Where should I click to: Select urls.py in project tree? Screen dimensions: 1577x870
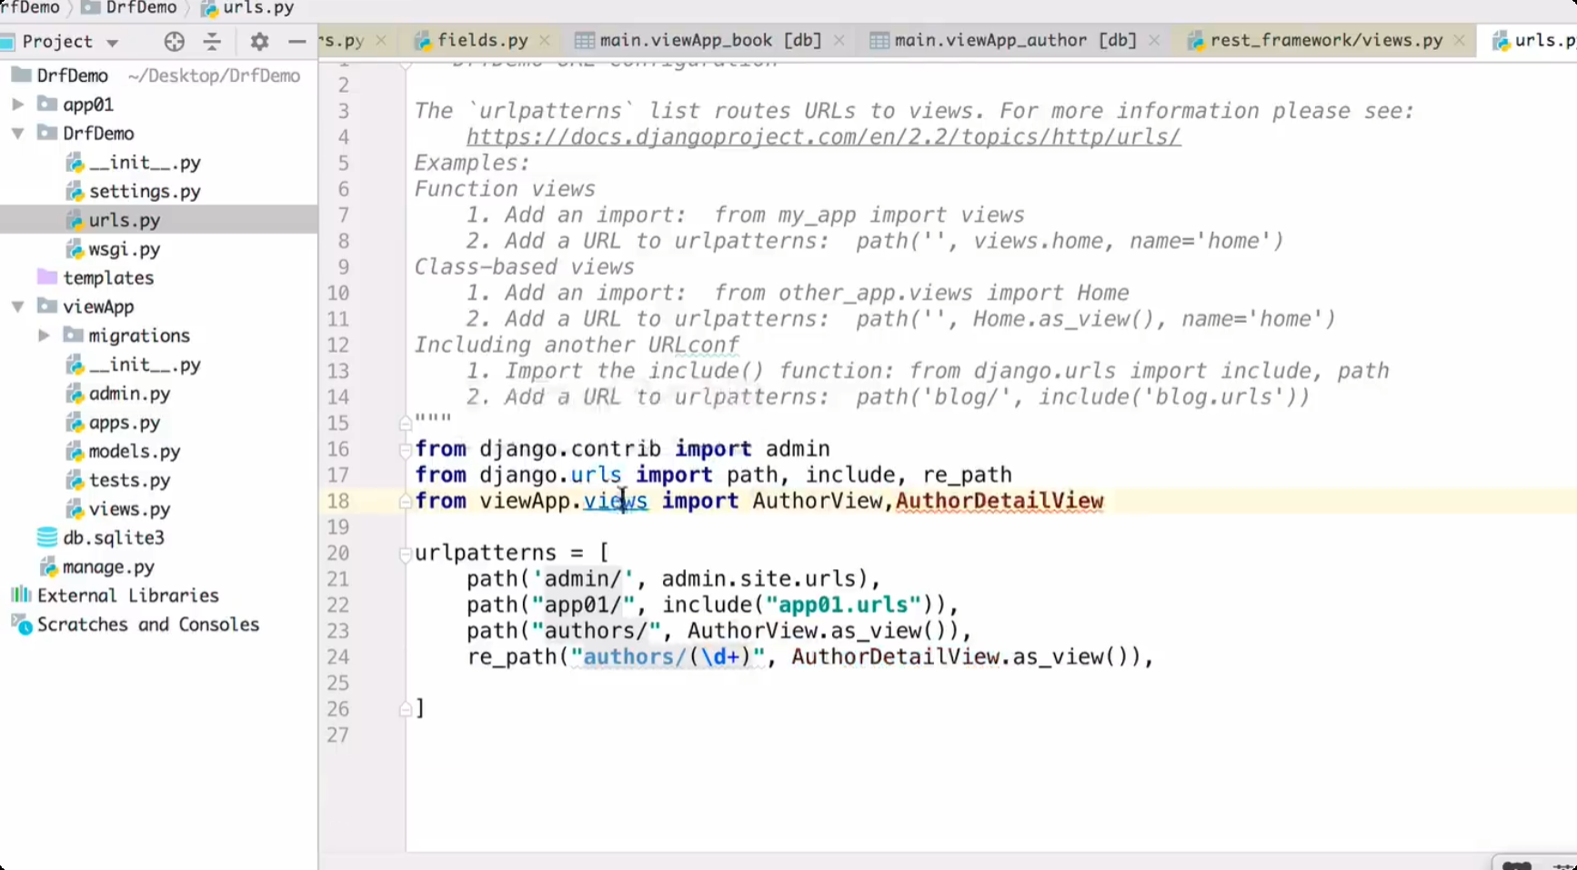click(x=124, y=220)
